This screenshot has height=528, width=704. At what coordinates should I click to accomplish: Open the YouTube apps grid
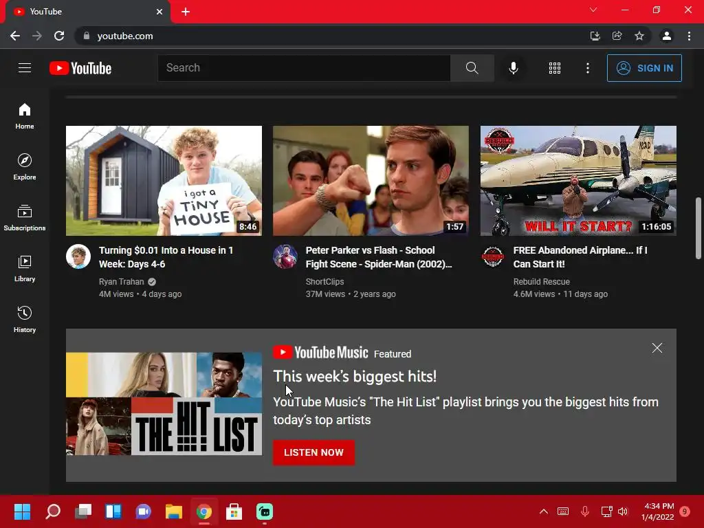click(555, 68)
